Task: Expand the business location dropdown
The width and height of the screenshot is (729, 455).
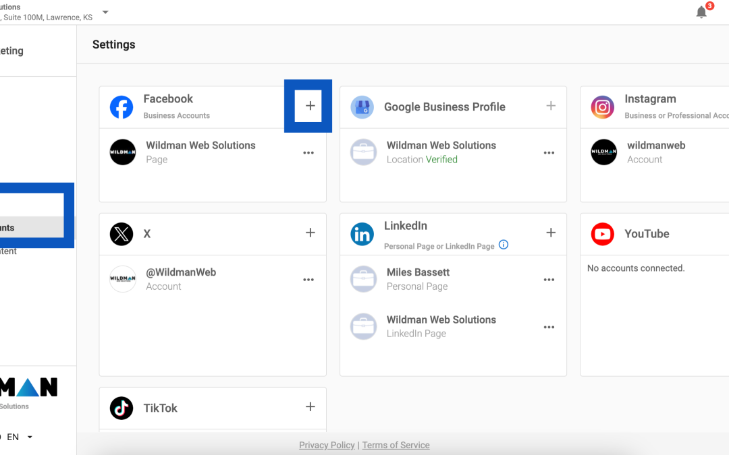Action: (x=105, y=12)
